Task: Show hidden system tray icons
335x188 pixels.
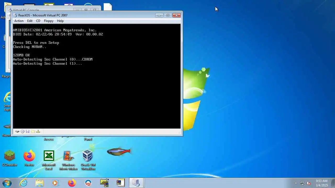Action: tap(296, 183)
